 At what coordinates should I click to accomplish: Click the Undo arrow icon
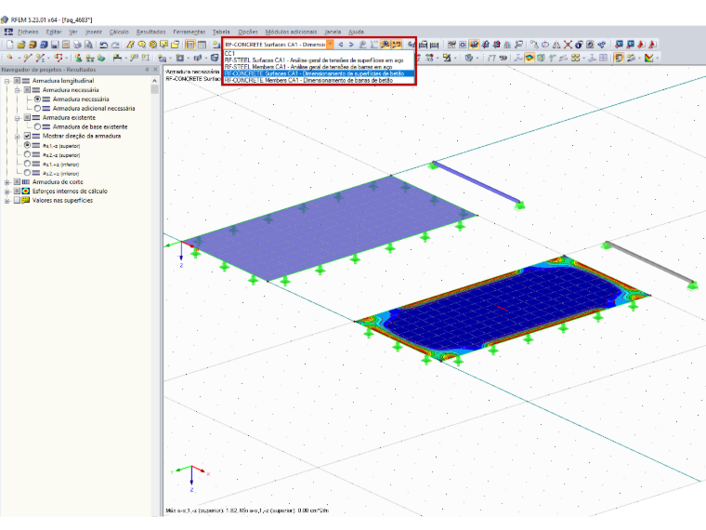pyautogui.click(x=104, y=45)
